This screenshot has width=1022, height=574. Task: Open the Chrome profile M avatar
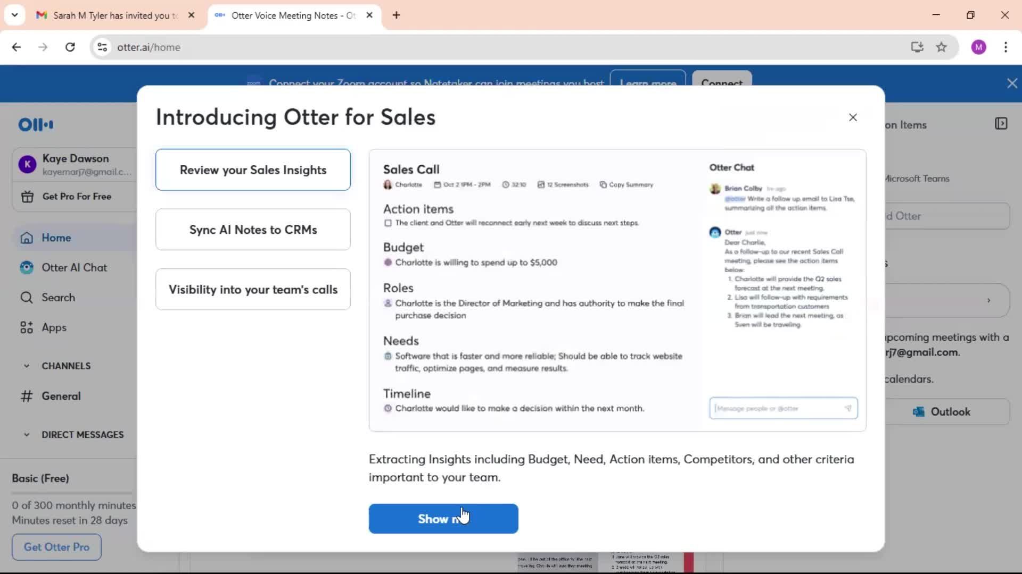pos(978,47)
